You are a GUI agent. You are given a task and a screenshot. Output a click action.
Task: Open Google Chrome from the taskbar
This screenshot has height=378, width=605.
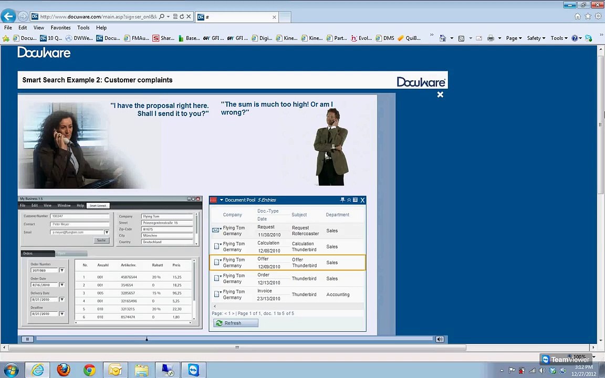point(89,370)
